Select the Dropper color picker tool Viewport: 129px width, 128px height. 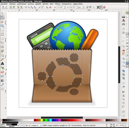pyautogui.click(x=2, y=85)
